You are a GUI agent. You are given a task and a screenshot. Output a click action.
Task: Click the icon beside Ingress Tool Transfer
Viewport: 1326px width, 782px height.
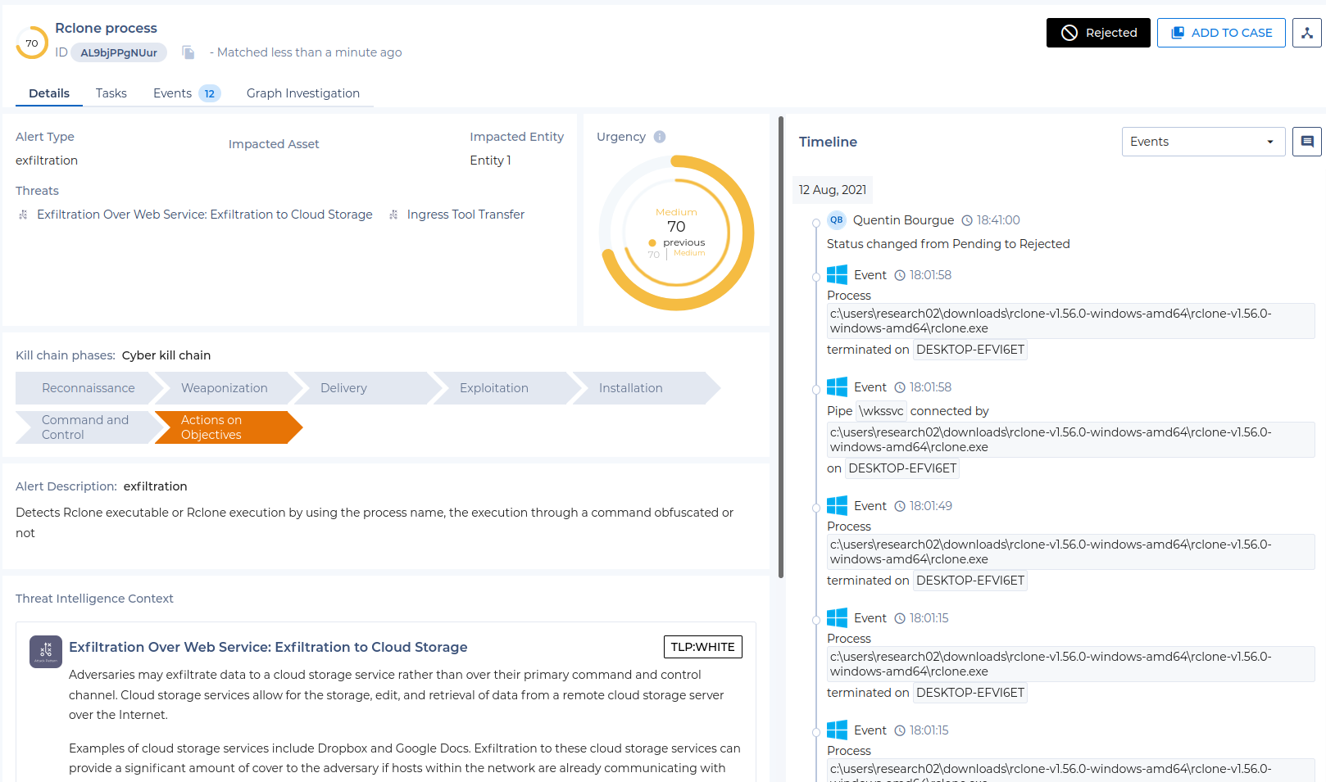point(393,215)
